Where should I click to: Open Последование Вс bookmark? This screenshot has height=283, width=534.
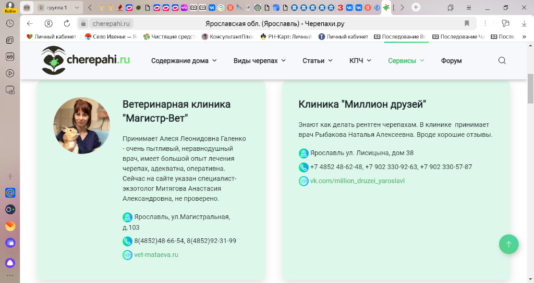(x=400, y=36)
